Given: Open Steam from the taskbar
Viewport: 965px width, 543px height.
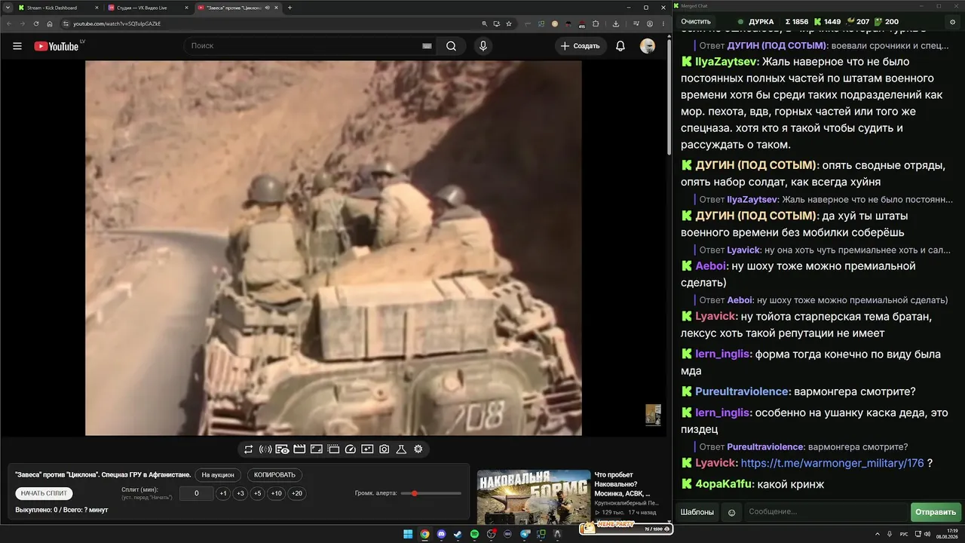Looking at the screenshot, I should click(458, 534).
